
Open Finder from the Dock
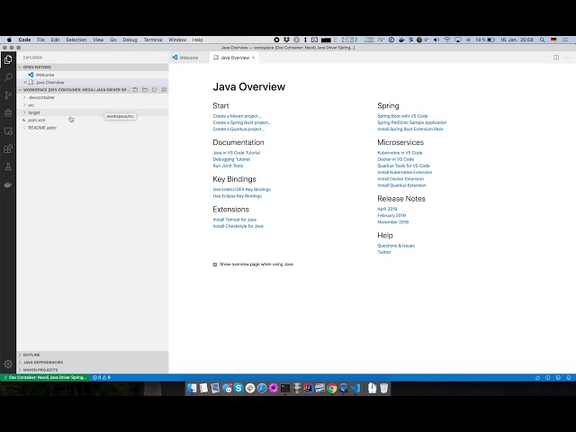(192, 388)
